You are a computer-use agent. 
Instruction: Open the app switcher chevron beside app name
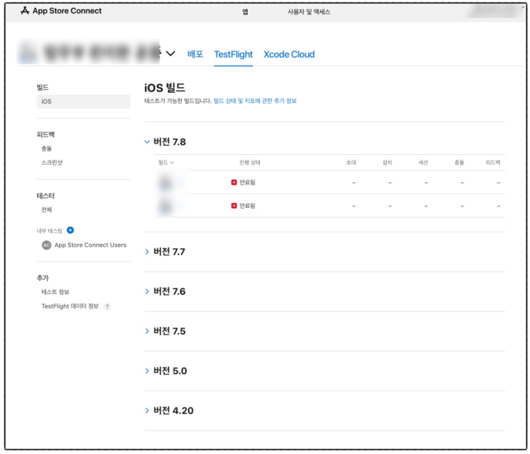pyautogui.click(x=171, y=54)
